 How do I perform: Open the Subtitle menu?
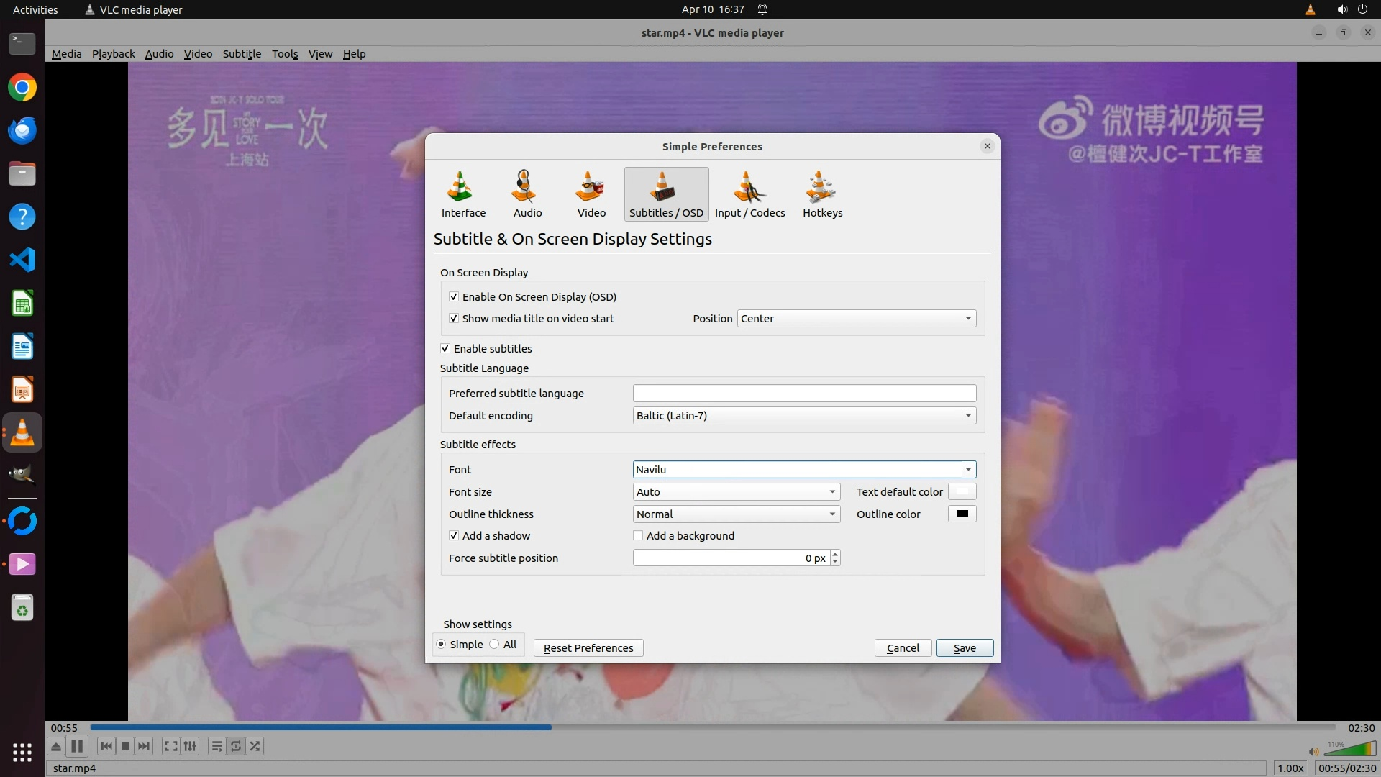click(242, 54)
